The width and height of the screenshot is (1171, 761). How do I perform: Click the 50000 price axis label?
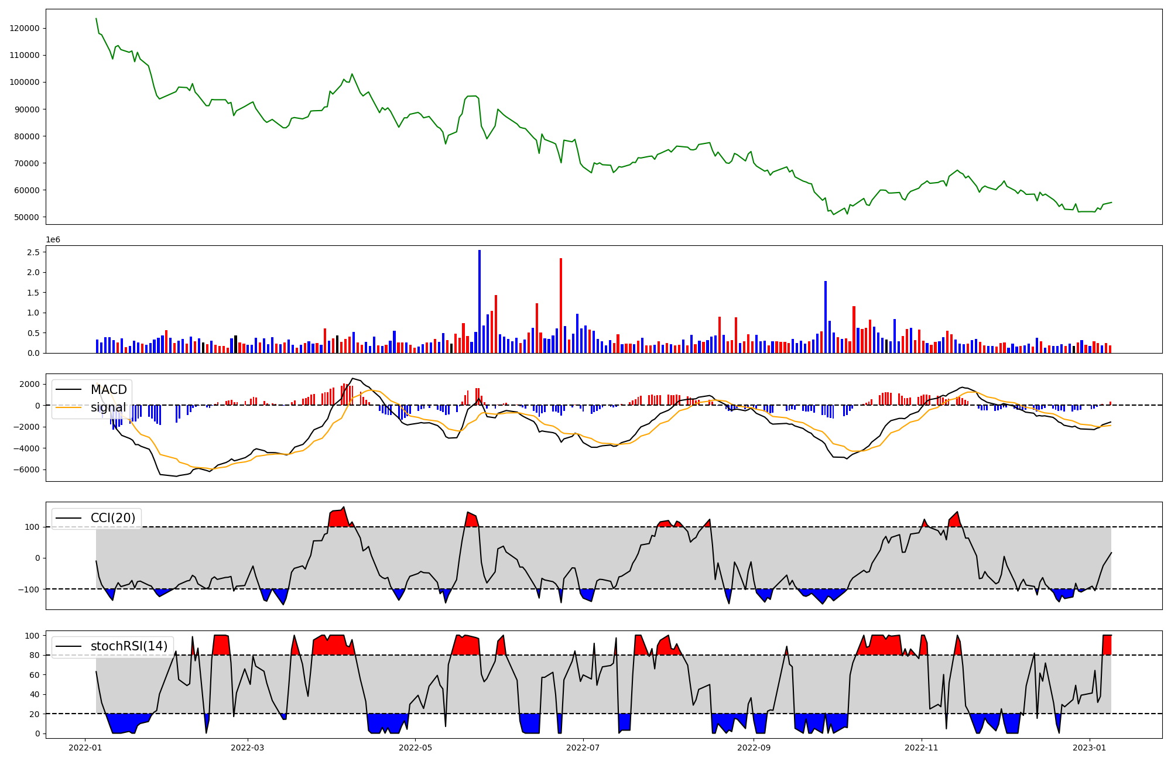pos(27,217)
